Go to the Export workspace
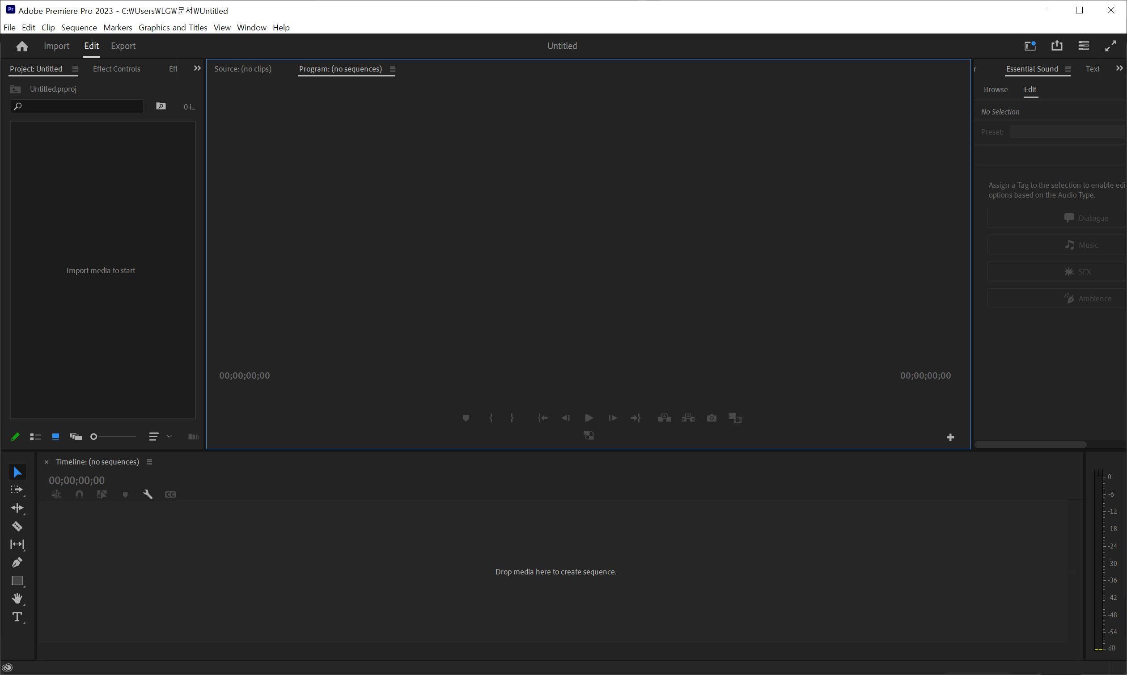Screen dimensions: 1127x675 coord(123,46)
